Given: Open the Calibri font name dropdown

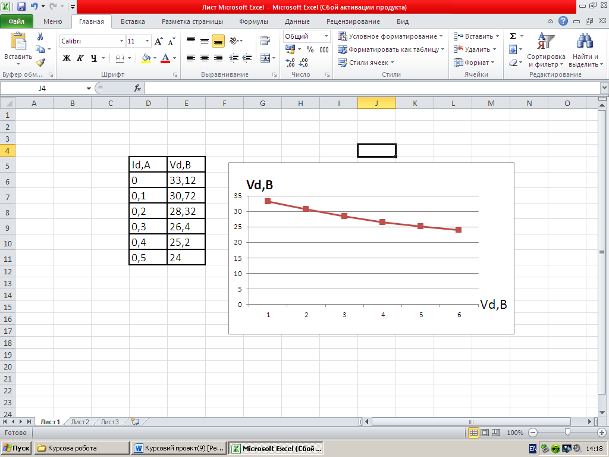Looking at the screenshot, I should pos(121,41).
